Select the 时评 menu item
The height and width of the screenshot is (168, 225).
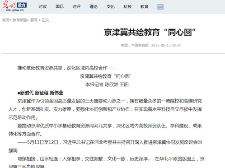[x=76, y=7]
